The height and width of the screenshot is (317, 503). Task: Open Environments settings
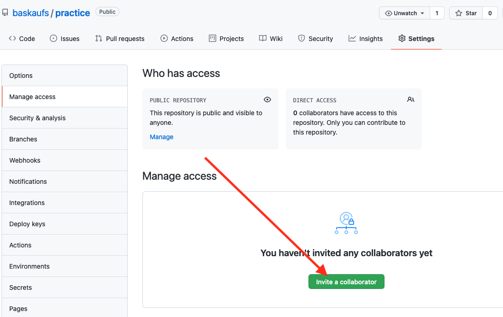pyautogui.click(x=65, y=266)
